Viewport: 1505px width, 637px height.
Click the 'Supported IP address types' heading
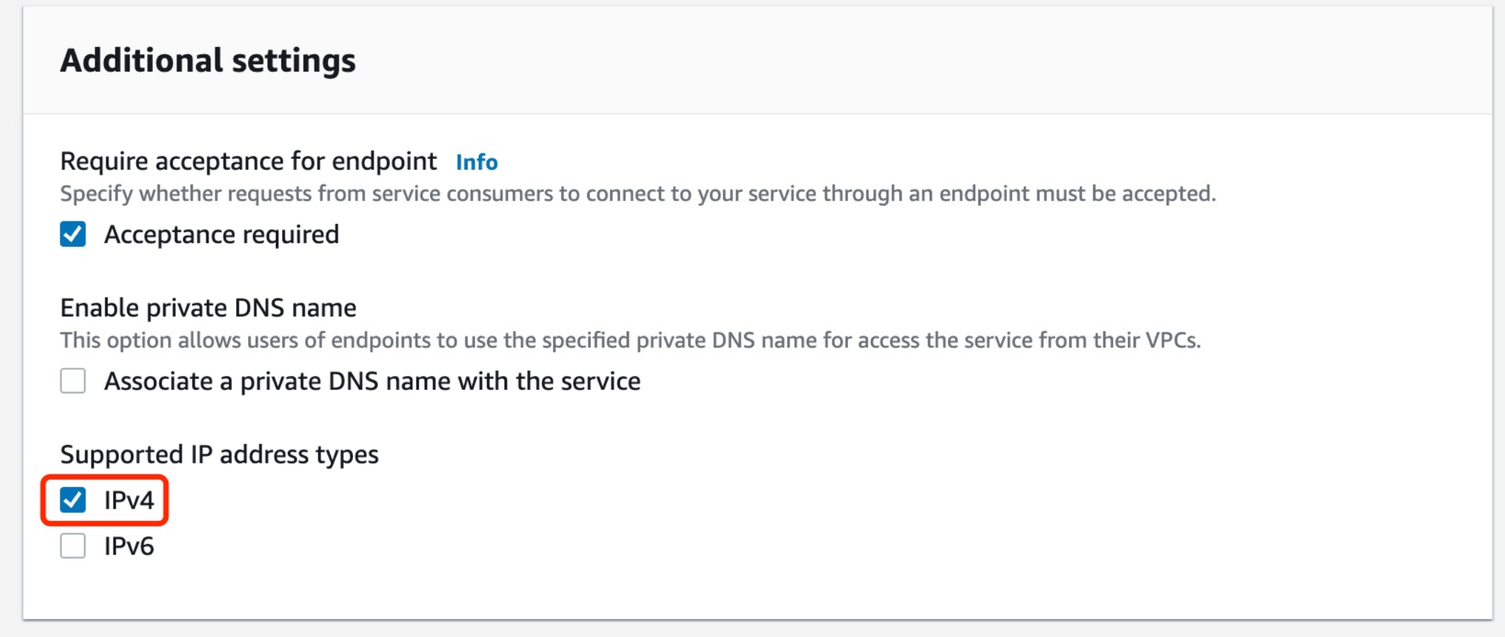coord(219,455)
